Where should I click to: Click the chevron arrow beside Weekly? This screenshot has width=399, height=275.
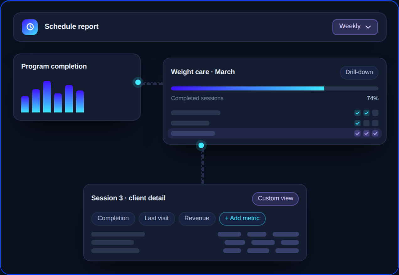[368, 27]
